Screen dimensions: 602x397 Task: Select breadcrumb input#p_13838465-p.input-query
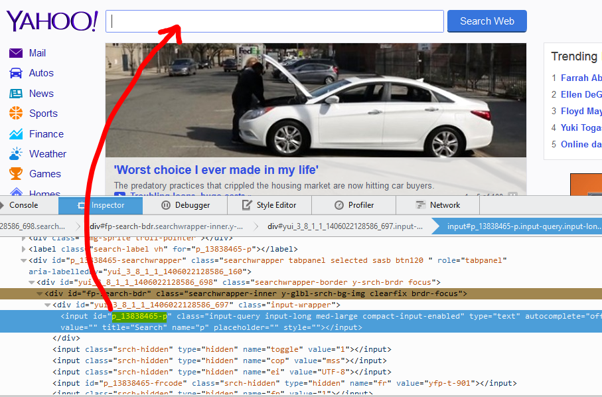[520, 226]
